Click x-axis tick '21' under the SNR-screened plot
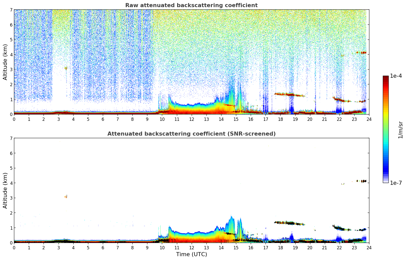This screenshot has height=260, width=406. click(x=325, y=248)
